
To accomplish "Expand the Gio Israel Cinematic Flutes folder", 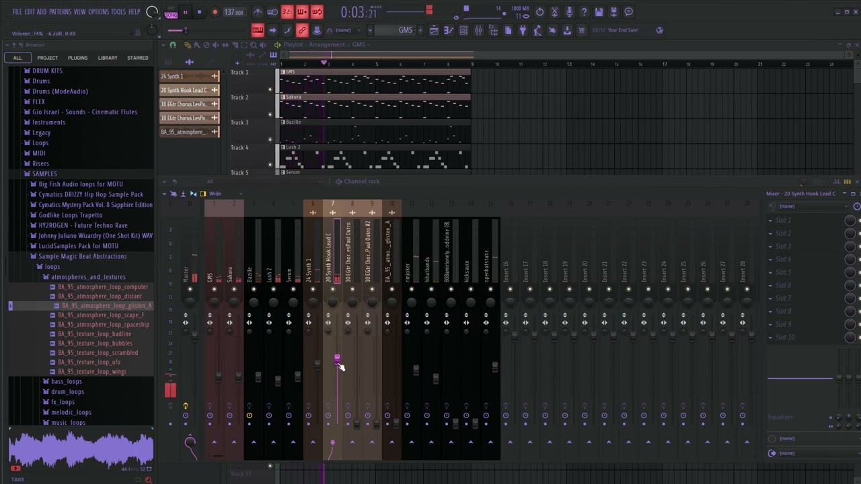I will pyautogui.click(x=81, y=112).
